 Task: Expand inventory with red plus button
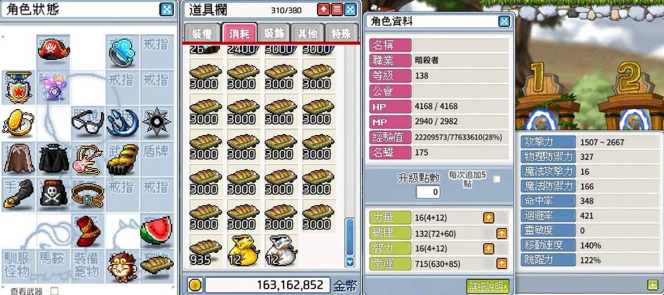[x=323, y=10]
